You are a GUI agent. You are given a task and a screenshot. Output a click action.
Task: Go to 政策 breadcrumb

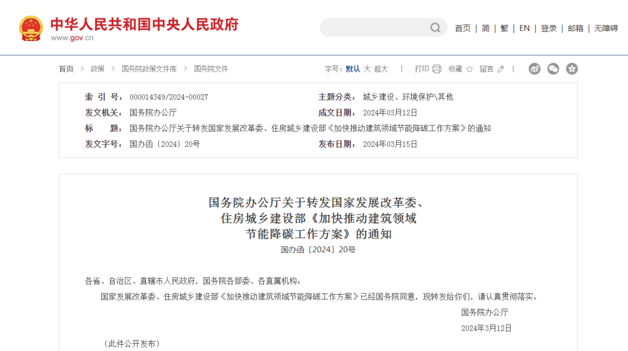point(97,69)
